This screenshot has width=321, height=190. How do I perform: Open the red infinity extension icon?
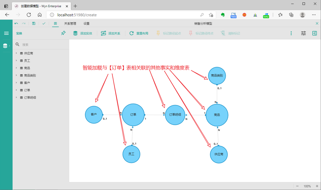tap(244, 15)
